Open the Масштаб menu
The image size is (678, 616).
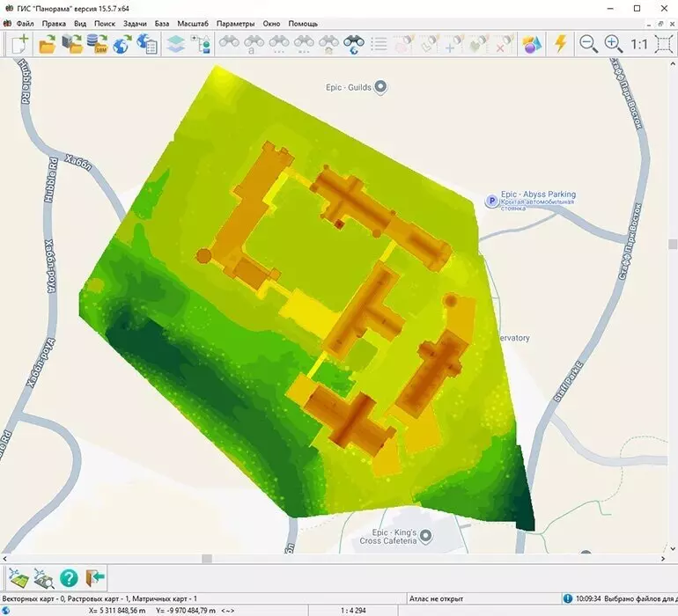coord(193,24)
